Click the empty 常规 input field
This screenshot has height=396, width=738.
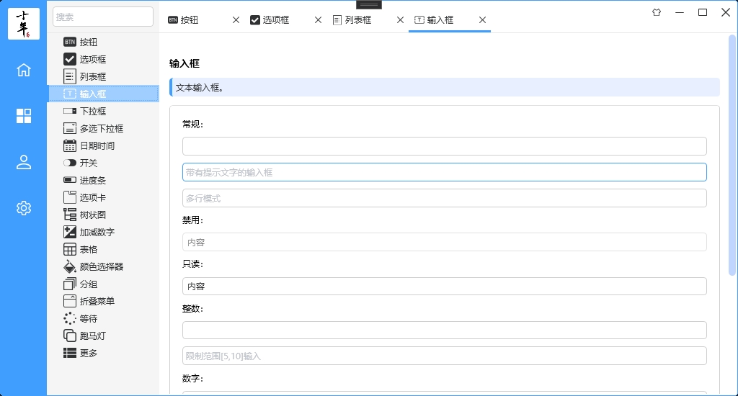tap(444, 146)
